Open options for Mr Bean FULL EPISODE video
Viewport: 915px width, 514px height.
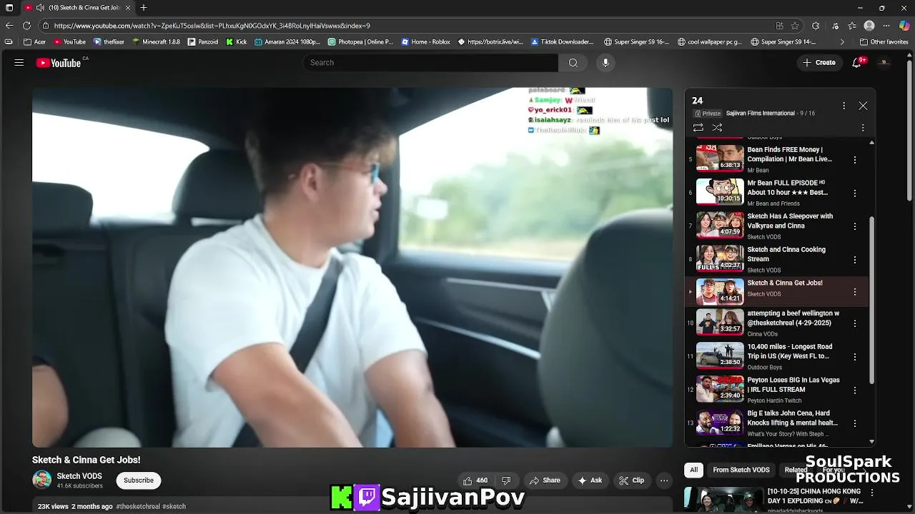pyautogui.click(x=854, y=193)
